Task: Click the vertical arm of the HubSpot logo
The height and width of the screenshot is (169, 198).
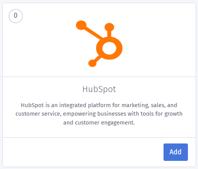Action: [109, 34]
